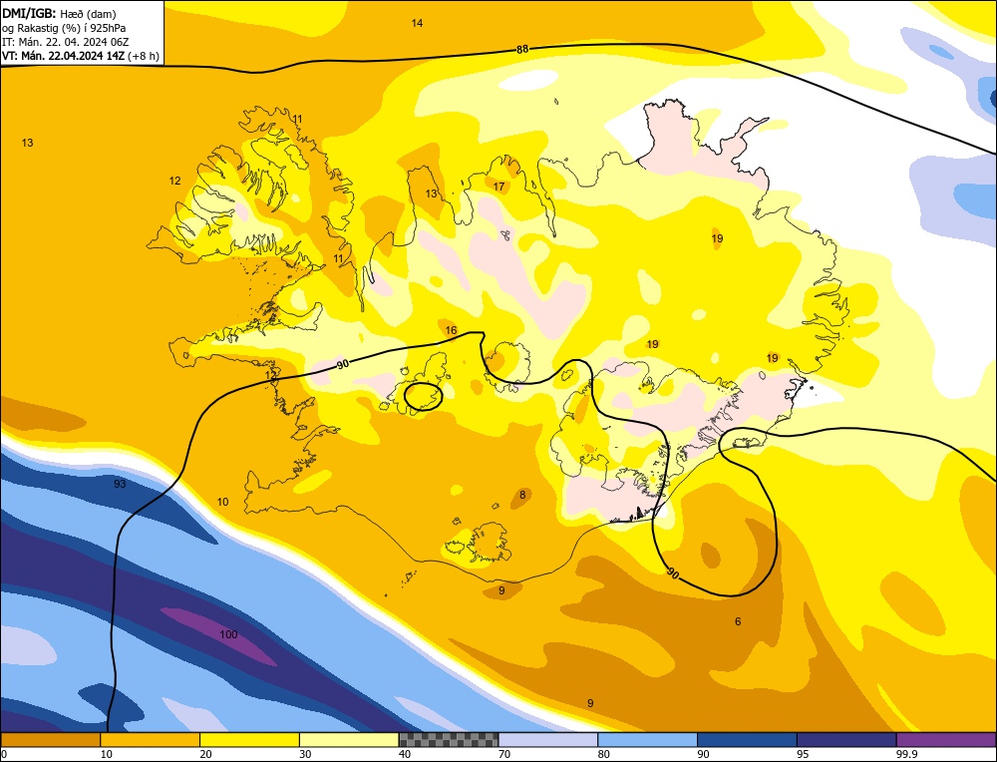
Task: Click the 'IT: Mán. 22. 04. 2024 06Z' line
Action: click(66, 42)
